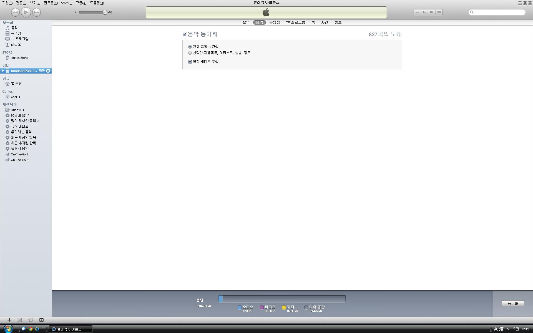
Task: Switch to the 요약 tab
Action: point(246,22)
